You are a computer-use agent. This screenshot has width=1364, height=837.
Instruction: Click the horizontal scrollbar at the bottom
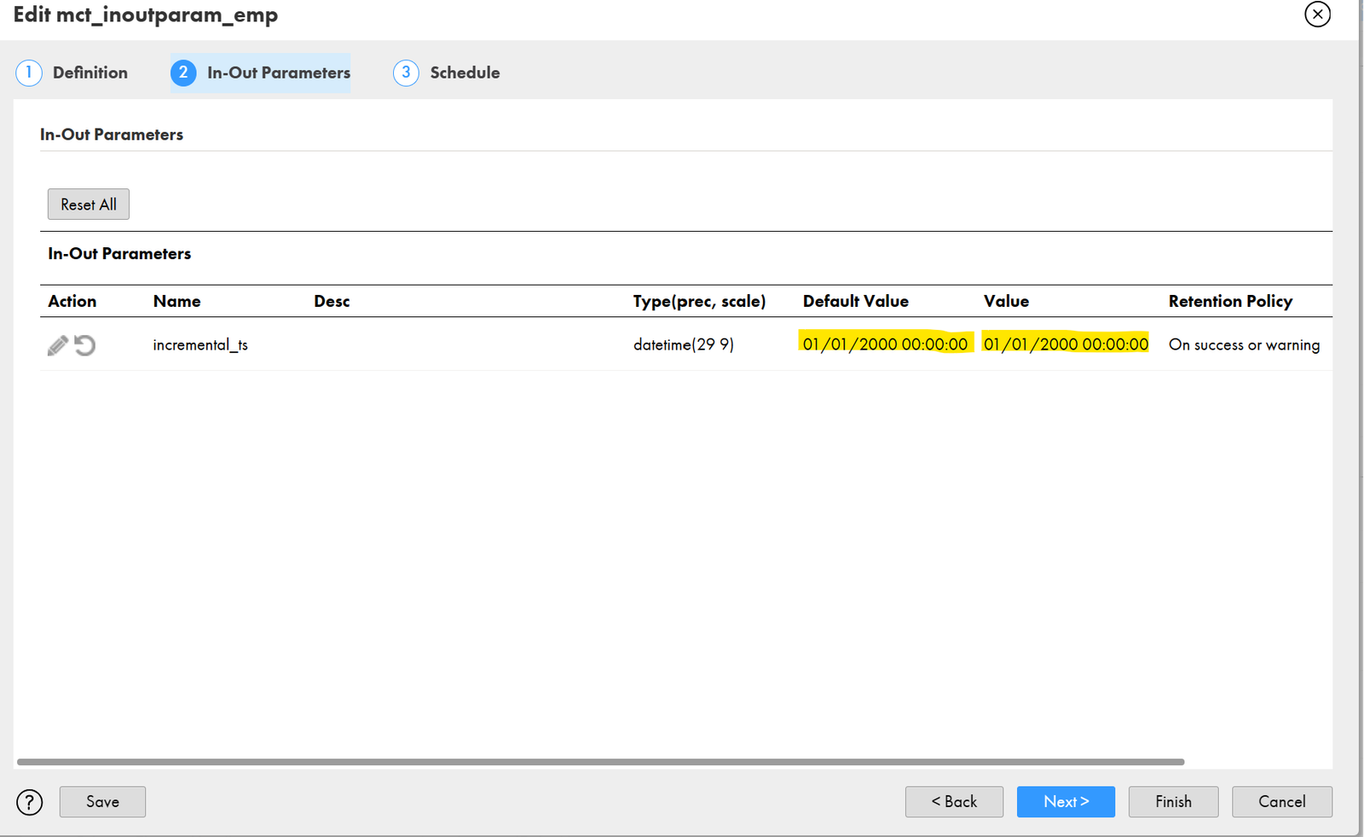tap(601, 762)
